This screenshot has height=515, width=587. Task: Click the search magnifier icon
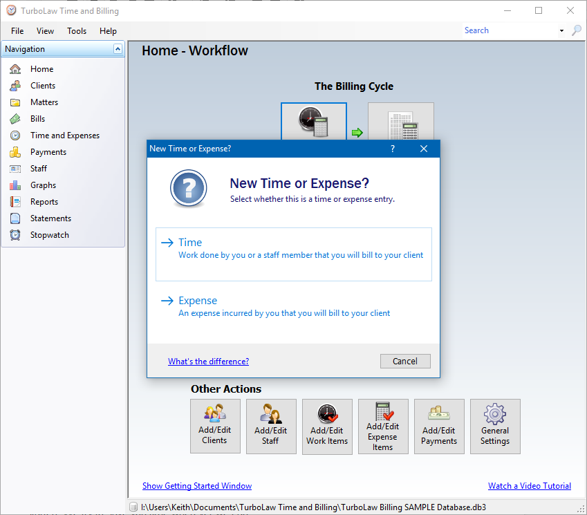pyautogui.click(x=577, y=30)
